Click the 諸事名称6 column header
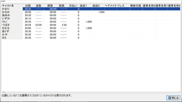 click(x=149, y=6)
